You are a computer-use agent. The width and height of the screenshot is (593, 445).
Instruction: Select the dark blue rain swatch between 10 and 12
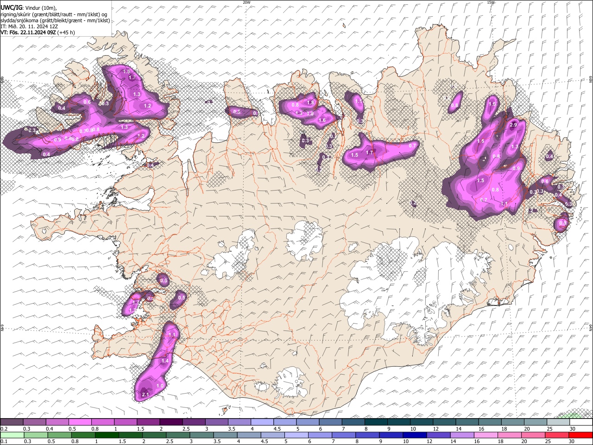[414, 435]
